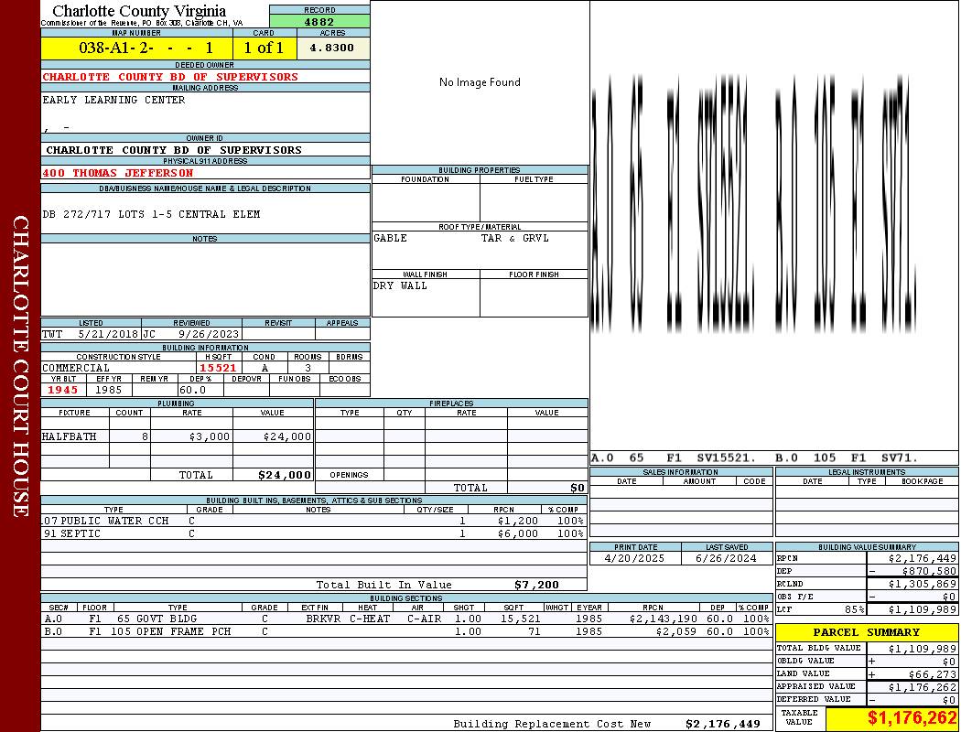This screenshot has width=961, height=732.
Task: Click the Legal Instruments header
Action: point(867,472)
